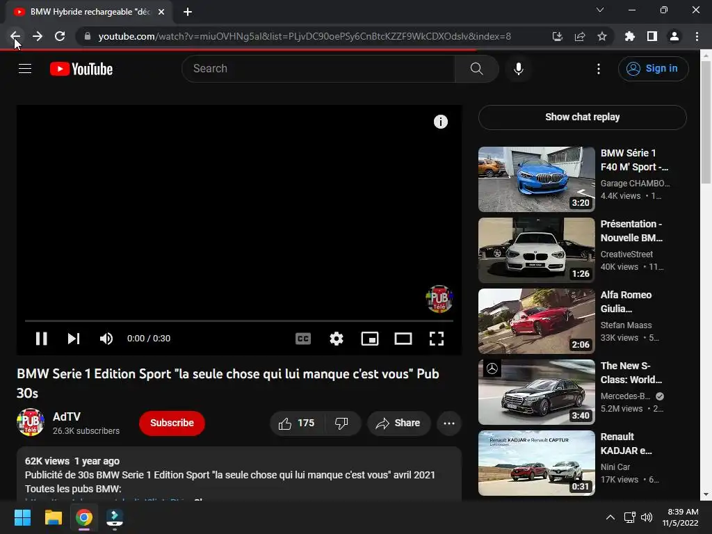Show chat replay
Screen dimensions: 712x534
click(582, 117)
